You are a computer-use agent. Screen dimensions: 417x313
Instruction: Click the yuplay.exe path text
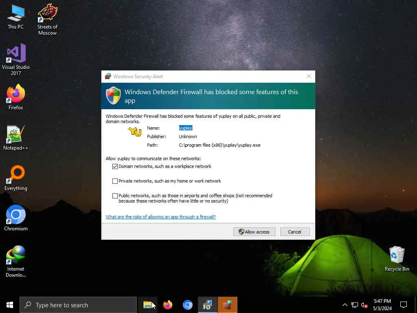click(x=219, y=145)
